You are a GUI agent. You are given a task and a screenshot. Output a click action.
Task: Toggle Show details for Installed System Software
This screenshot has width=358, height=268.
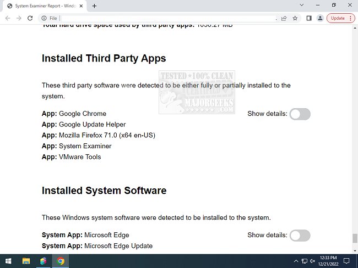point(300,235)
